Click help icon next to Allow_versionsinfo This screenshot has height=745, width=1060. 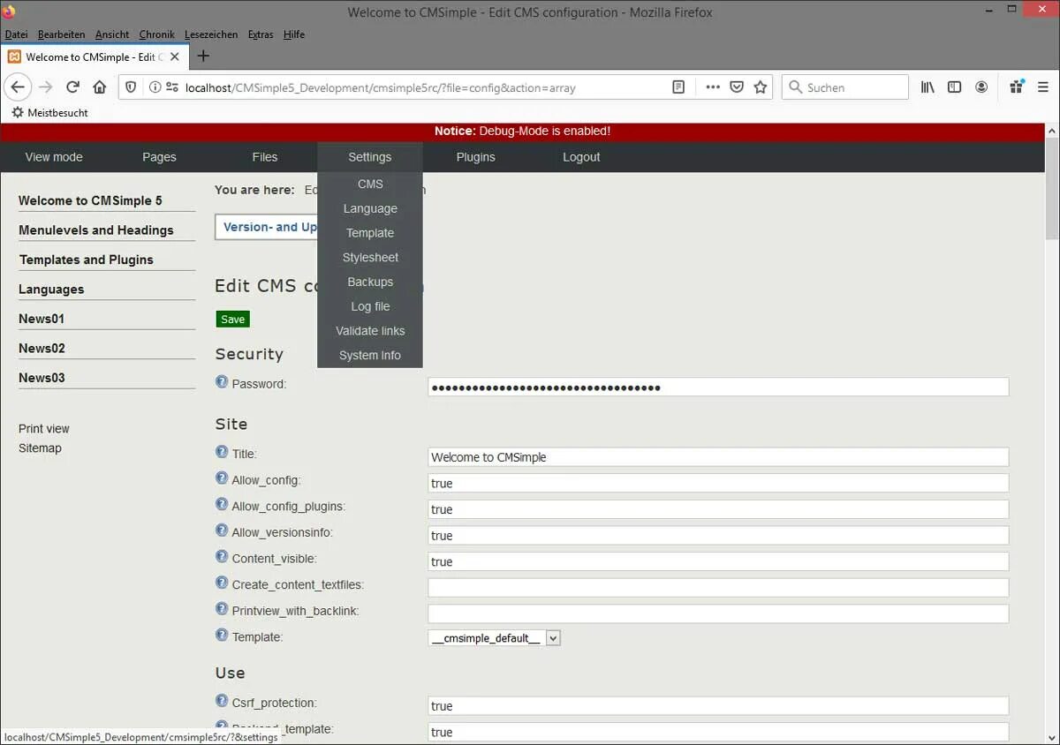222,531
